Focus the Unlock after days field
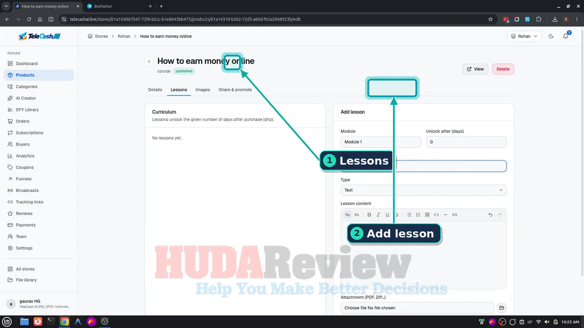Image resolution: width=584 pixels, height=328 pixels. coord(466,142)
